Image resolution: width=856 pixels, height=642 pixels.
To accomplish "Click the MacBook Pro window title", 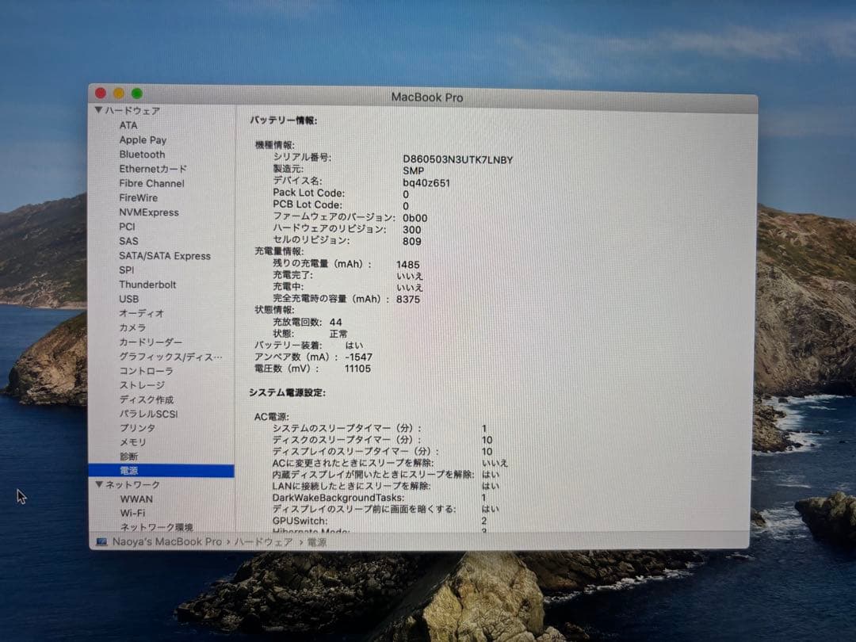I will (427, 97).
